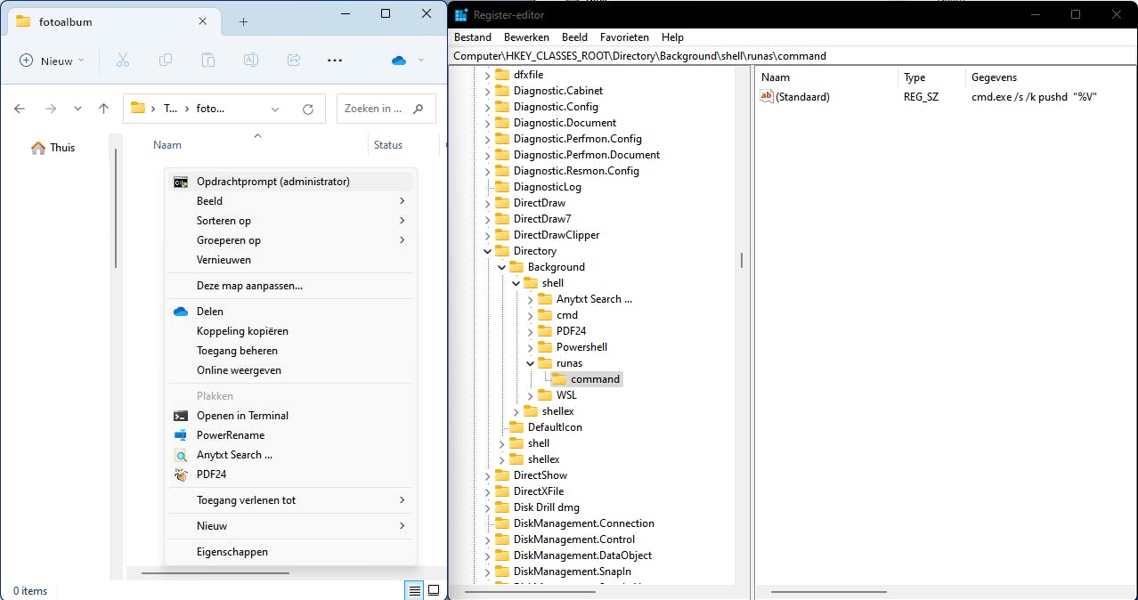Choose Deze map aanpassen... entry
1138x600 pixels.
(249, 286)
